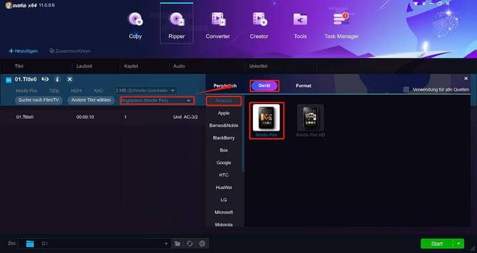The image size is (477, 253).
Task: Click the Andere Titel wählen button
Action: [x=91, y=100]
